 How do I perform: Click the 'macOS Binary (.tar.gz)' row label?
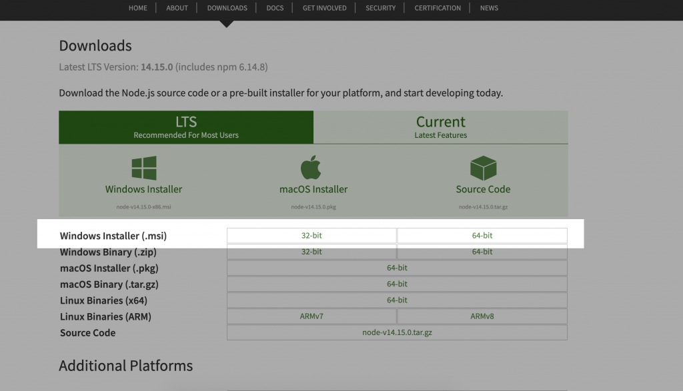pyautogui.click(x=109, y=284)
